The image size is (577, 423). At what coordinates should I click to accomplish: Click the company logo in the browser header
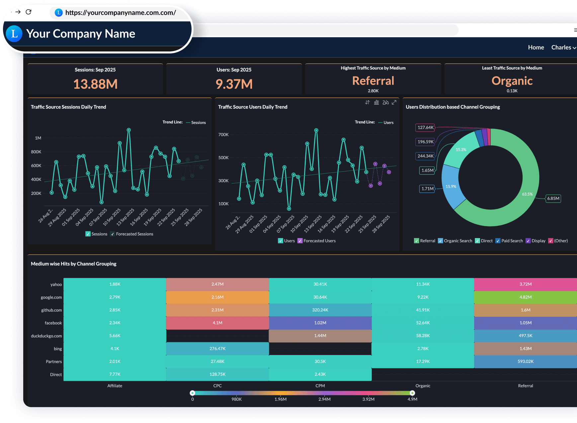(x=14, y=34)
